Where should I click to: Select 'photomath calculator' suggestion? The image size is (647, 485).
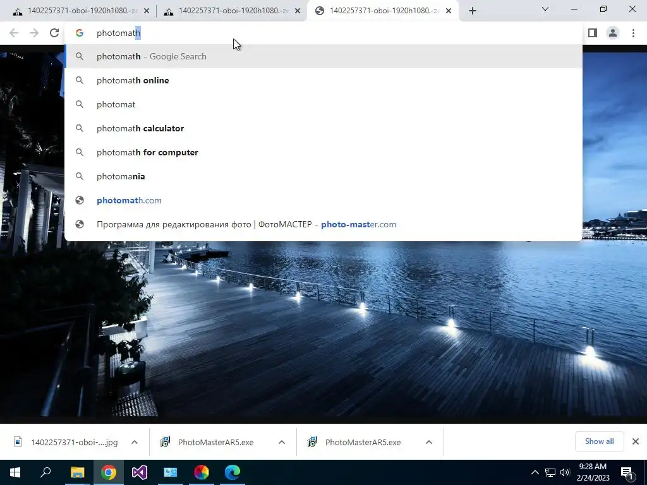coord(323,128)
